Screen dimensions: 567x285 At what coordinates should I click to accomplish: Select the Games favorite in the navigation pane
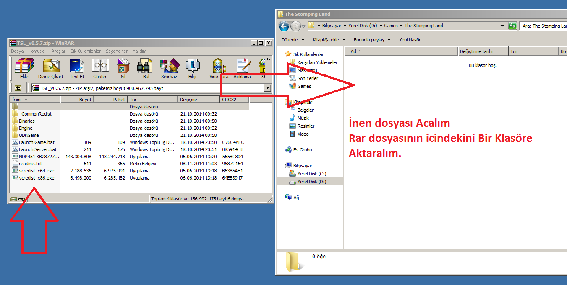click(300, 86)
